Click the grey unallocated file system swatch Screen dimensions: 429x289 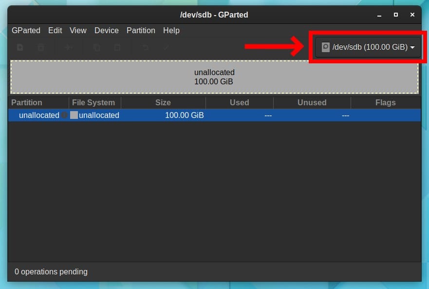click(74, 115)
